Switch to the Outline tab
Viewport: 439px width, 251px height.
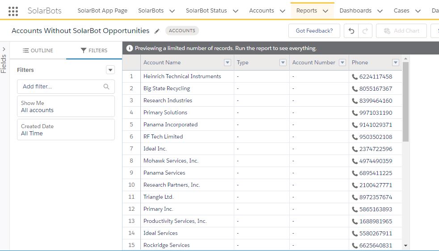click(x=38, y=50)
